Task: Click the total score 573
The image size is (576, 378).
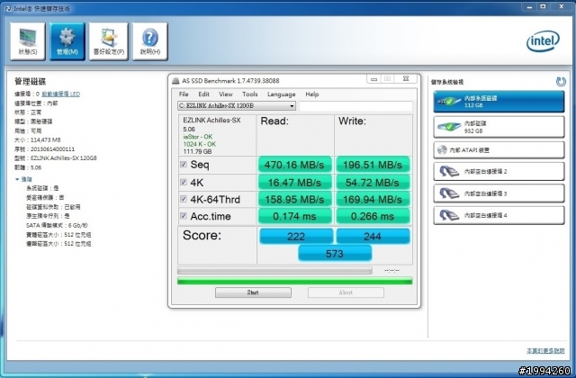Action: [x=335, y=254]
